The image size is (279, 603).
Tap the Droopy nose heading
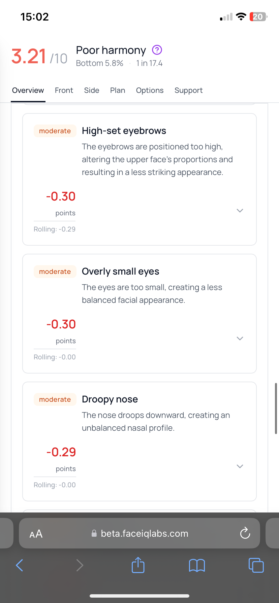[110, 399]
